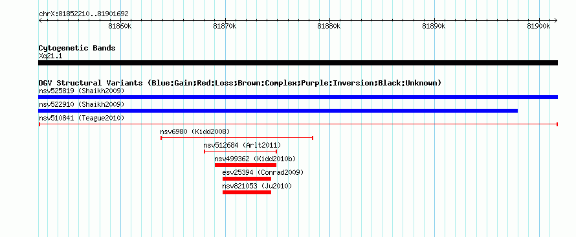Click the black Xq21.1 cytogenetic band bar
Image resolution: width=576 pixels, height=237 pixels.
[x=298, y=63]
